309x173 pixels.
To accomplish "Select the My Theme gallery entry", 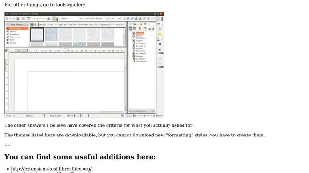I will pyautogui.click(x=15, y=37).
